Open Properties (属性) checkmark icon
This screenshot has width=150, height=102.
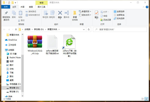(96, 13)
